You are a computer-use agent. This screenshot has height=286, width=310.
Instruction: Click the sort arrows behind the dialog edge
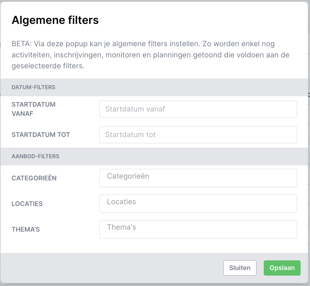tap(309, 95)
